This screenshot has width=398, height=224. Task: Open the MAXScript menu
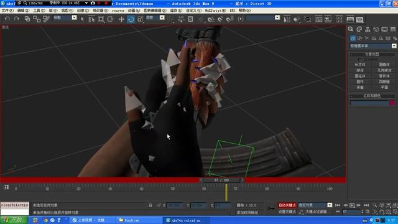pyautogui.click(x=215, y=11)
